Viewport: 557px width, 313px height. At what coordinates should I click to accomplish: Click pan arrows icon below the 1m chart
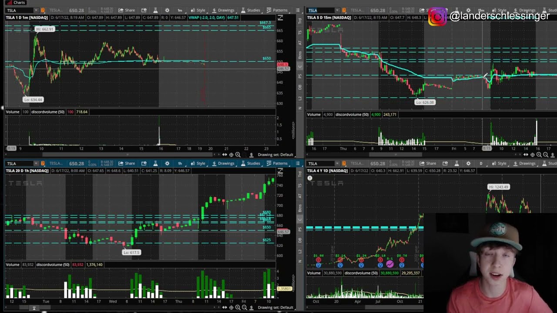tap(225, 155)
